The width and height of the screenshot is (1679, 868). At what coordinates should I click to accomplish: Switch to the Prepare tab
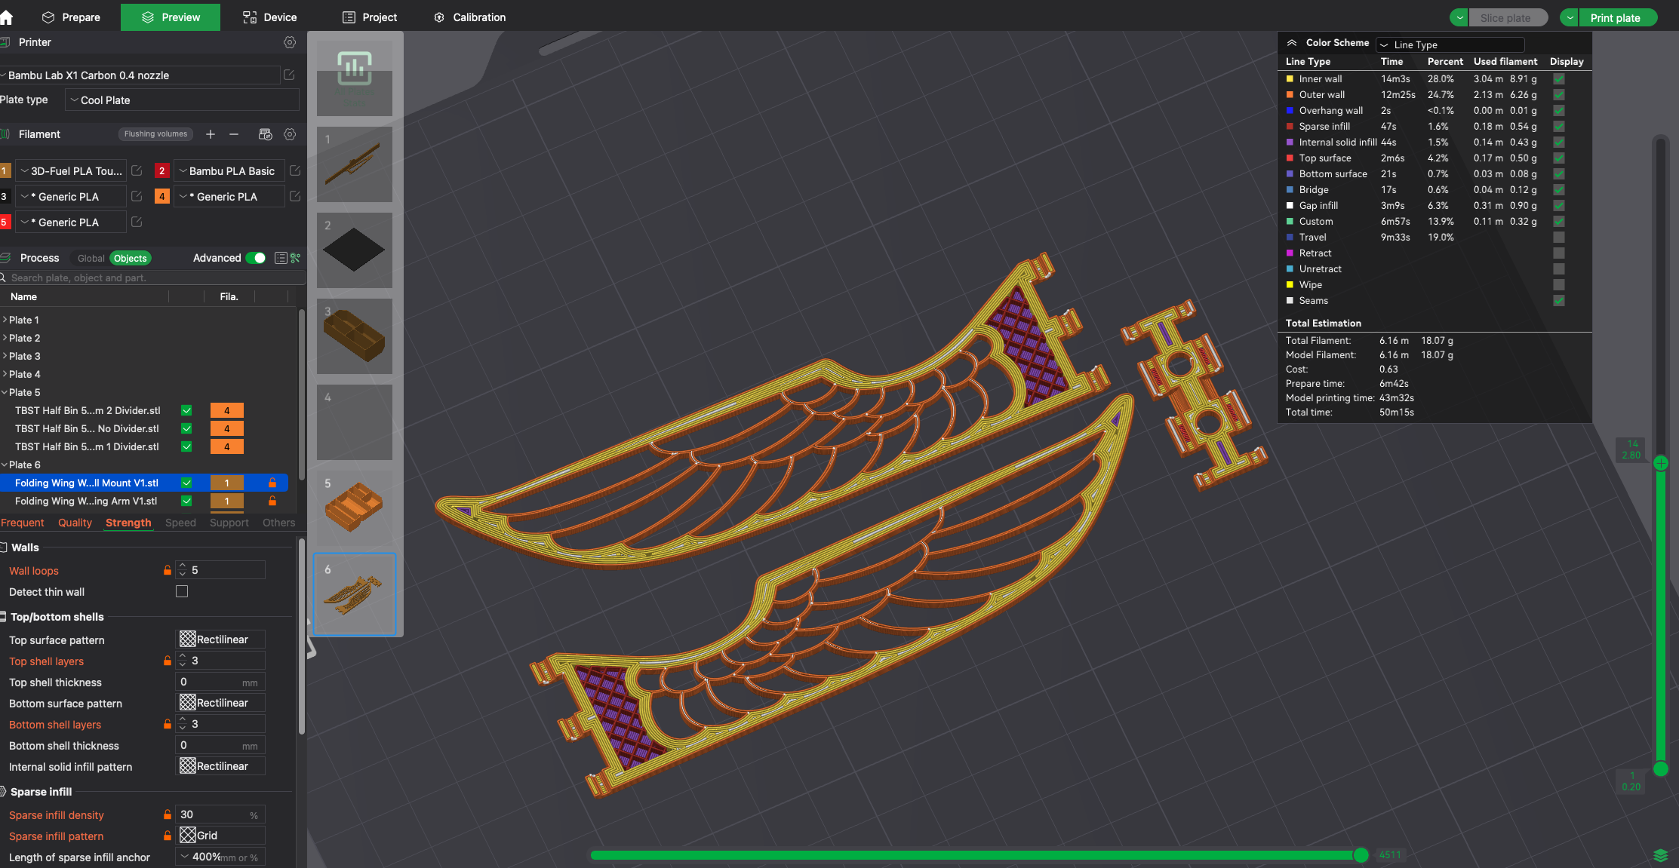pyautogui.click(x=71, y=17)
